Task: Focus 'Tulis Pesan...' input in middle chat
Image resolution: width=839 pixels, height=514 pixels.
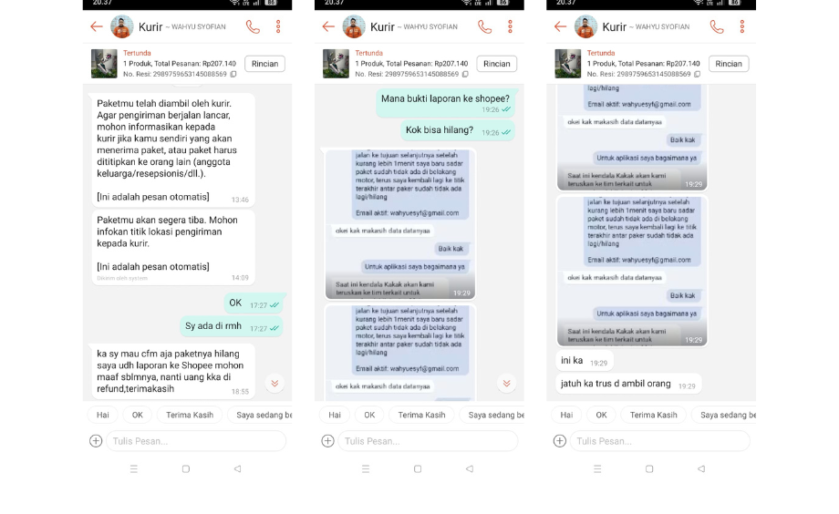Action: click(428, 441)
